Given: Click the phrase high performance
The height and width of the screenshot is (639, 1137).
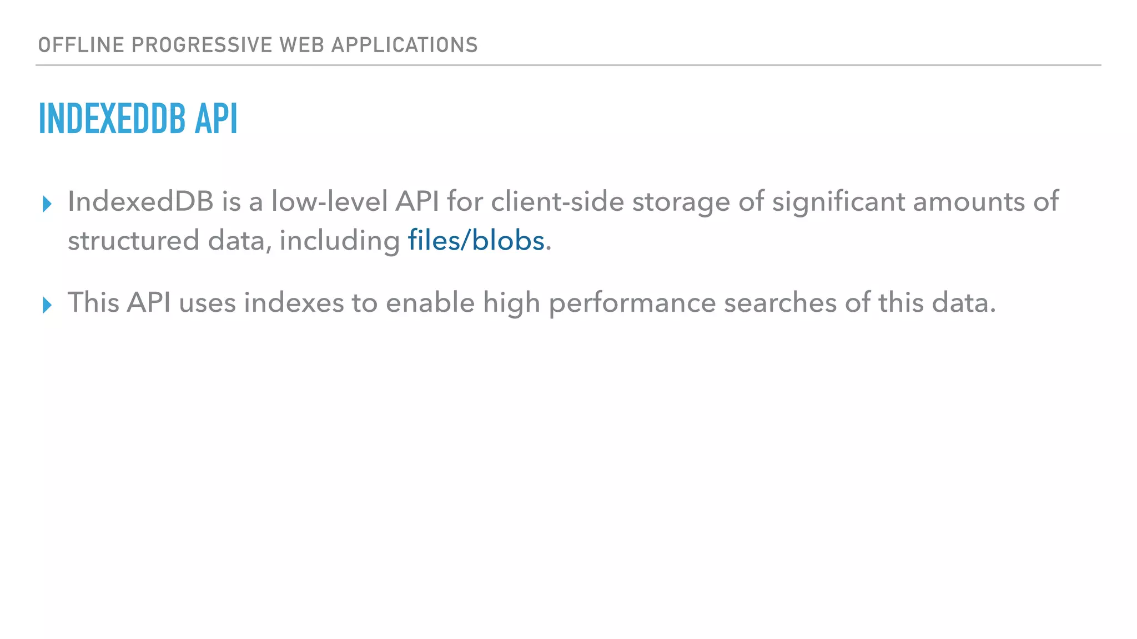Looking at the screenshot, I should (x=600, y=303).
